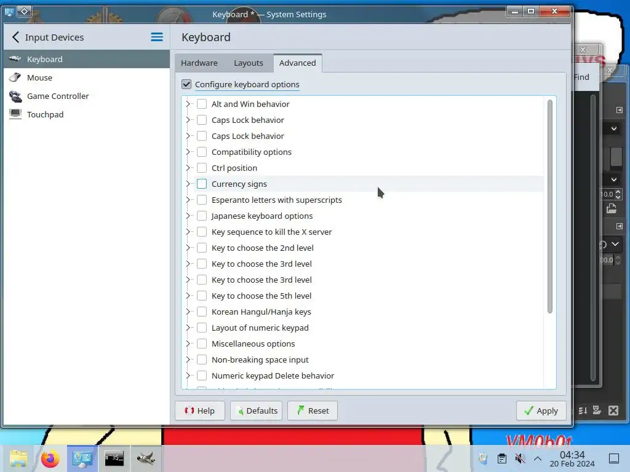Check the Currency signs box
The image size is (630, 472).
(x=202, y=184)
